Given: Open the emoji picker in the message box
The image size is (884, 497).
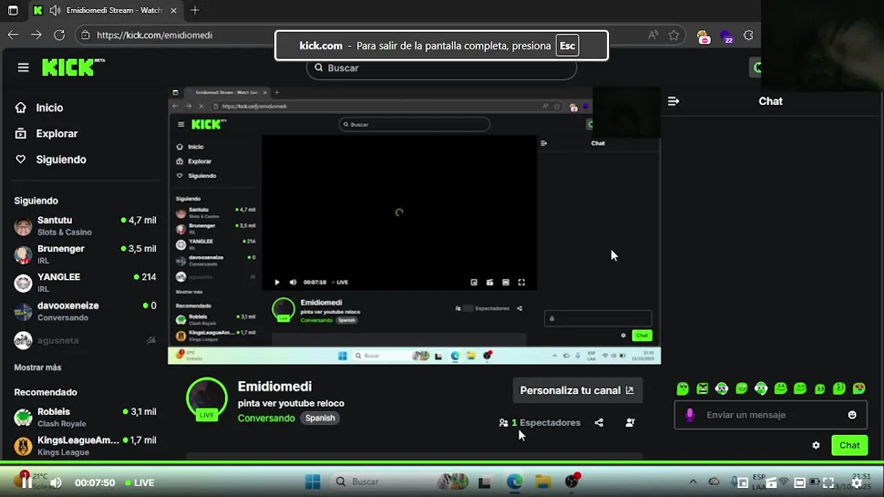Looking at the screenshot, I should [852, 415].
